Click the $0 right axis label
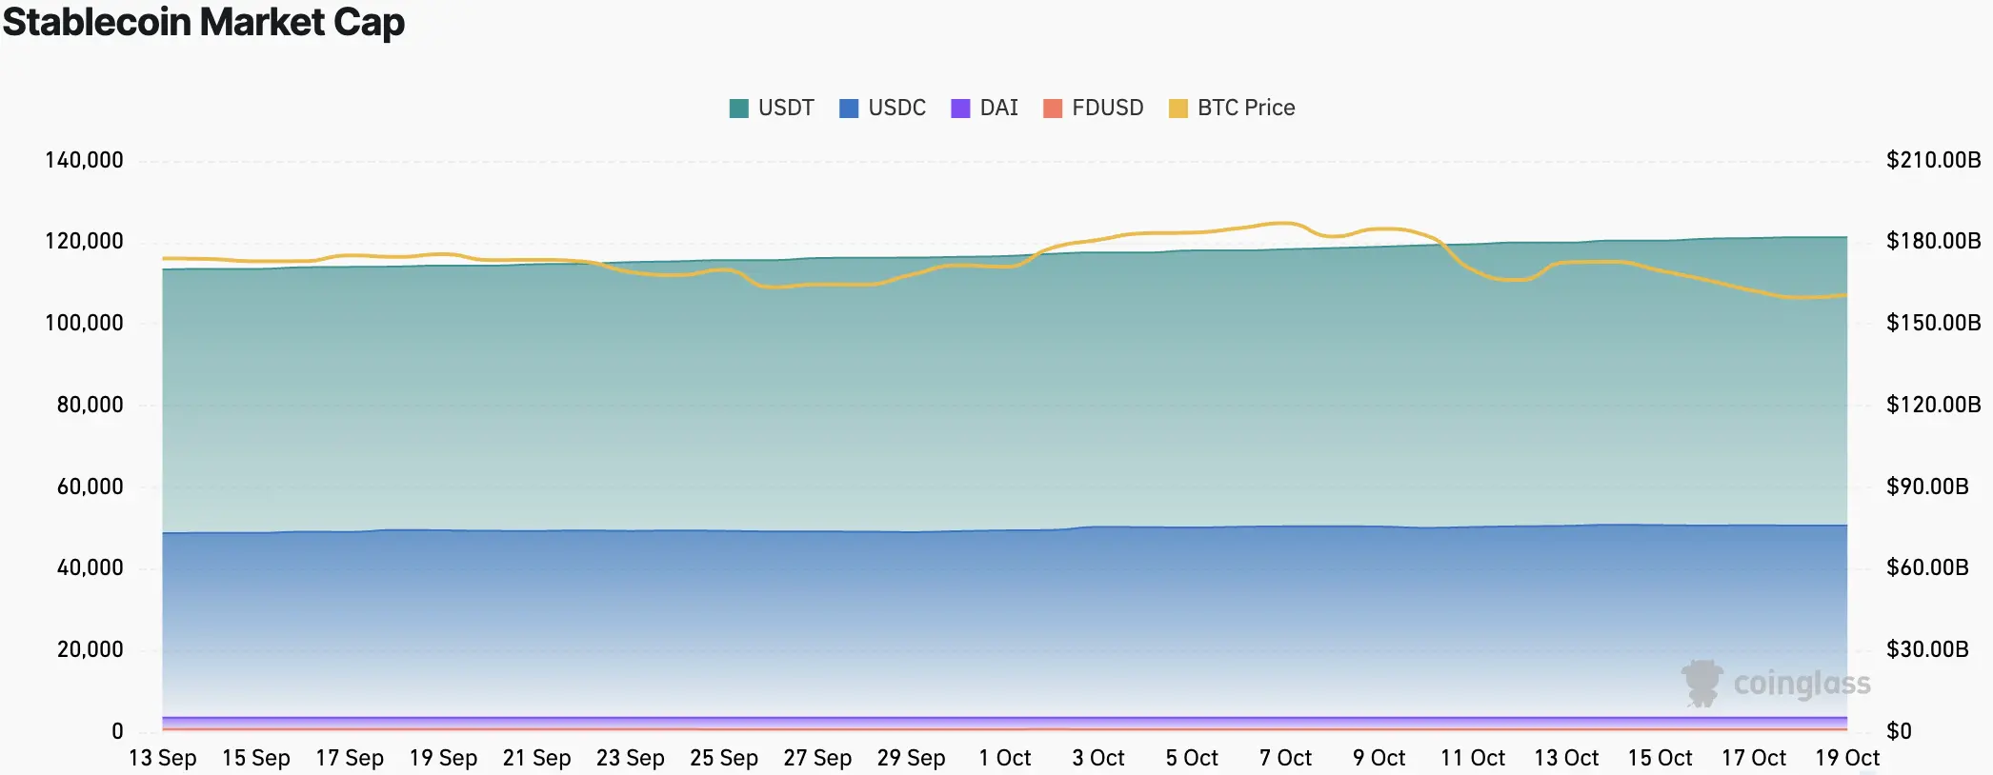This screenshot has width=1993, height=775. [x=1899, y=731]
